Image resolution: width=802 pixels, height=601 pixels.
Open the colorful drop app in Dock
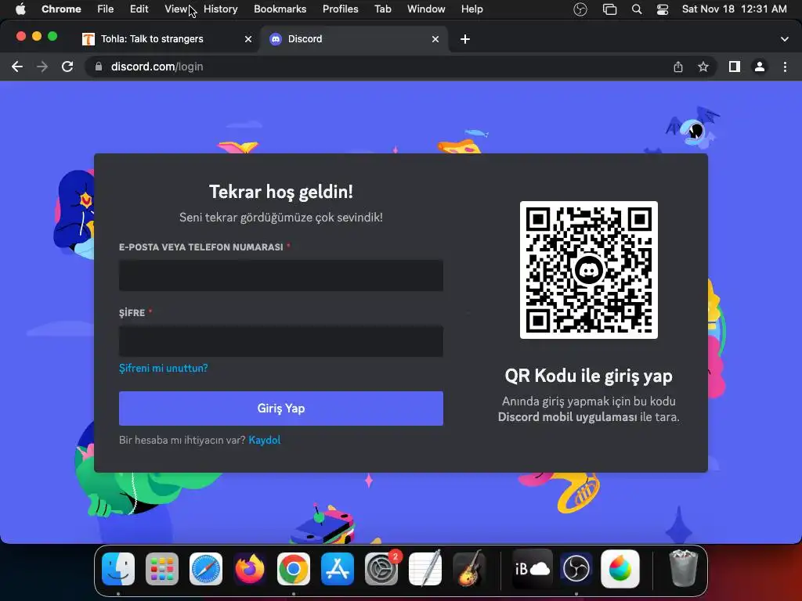[x=620, y=569]
